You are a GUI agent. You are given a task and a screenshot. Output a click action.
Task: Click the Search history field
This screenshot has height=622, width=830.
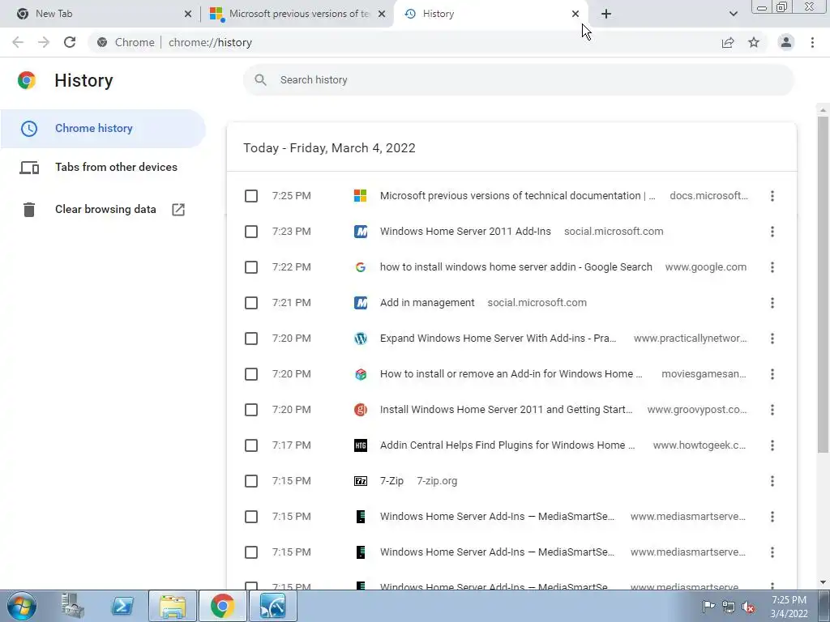pyautogui.click(x=519, y=80)
